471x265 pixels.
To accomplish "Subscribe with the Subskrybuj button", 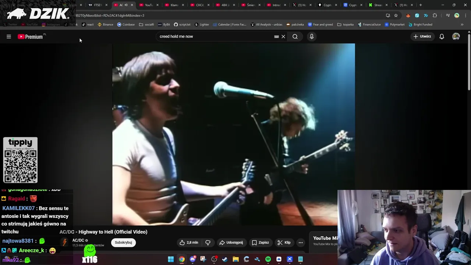I will click(x=123, y=243).
